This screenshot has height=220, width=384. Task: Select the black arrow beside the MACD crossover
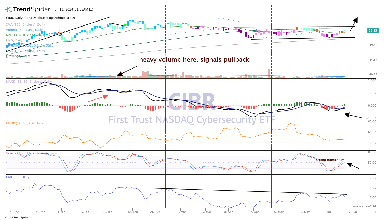pos(353,116)
